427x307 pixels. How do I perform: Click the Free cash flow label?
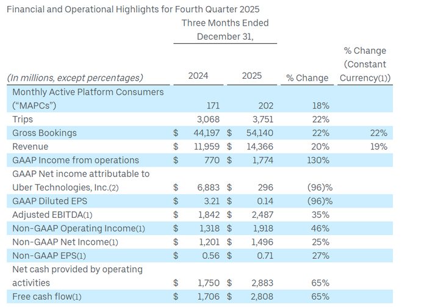coord(47,297)
